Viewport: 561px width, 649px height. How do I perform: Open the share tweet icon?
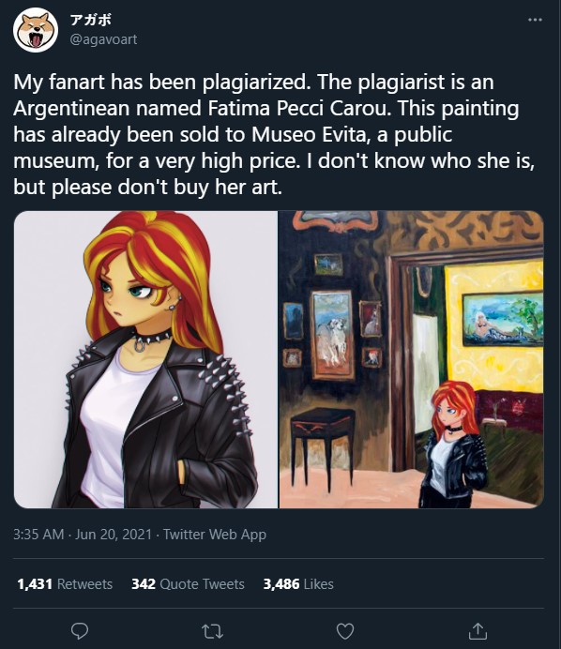477,631
